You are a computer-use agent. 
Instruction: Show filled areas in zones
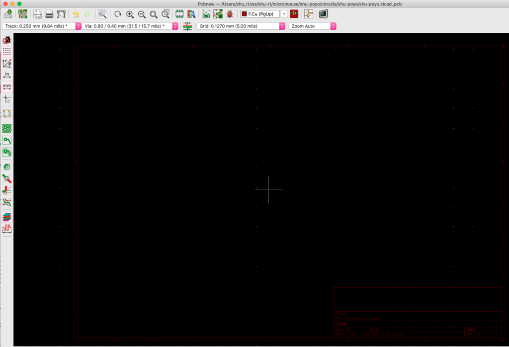[7, 129]
